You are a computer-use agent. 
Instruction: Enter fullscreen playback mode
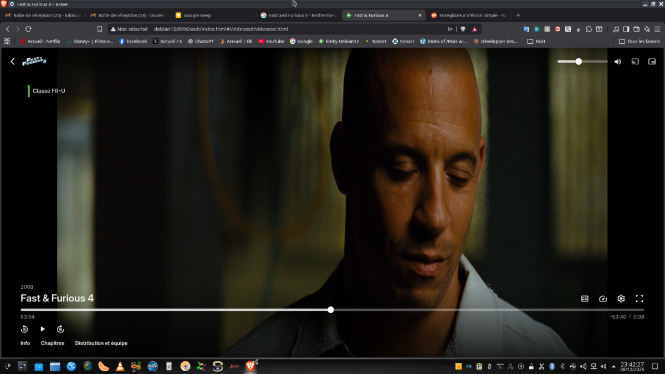coord(639,298)
